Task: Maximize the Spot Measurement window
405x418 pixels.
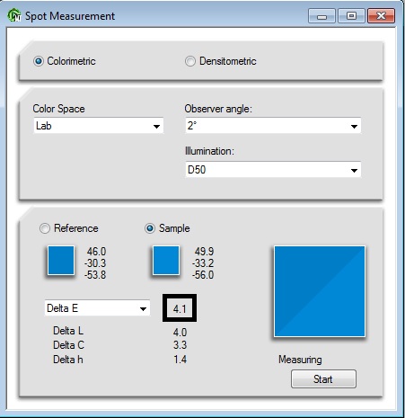Action: point(351,16)
